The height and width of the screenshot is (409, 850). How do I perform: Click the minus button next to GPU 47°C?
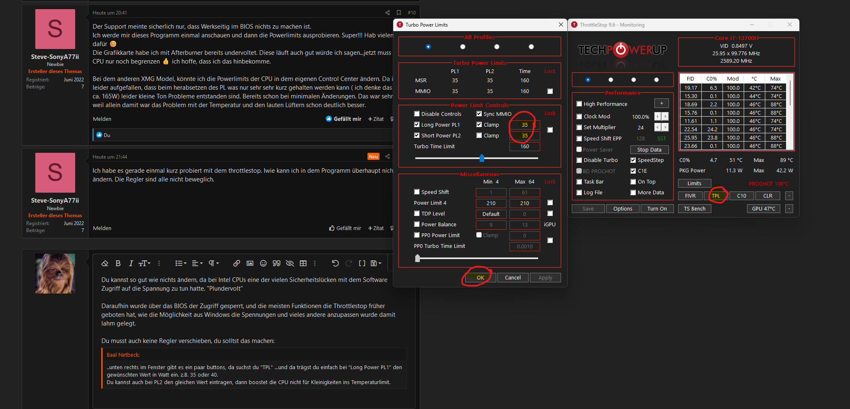point(789,209)
